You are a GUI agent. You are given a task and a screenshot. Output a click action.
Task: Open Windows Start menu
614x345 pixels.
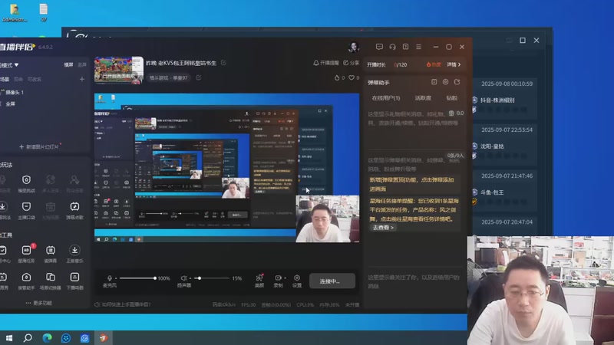[9, 337]
